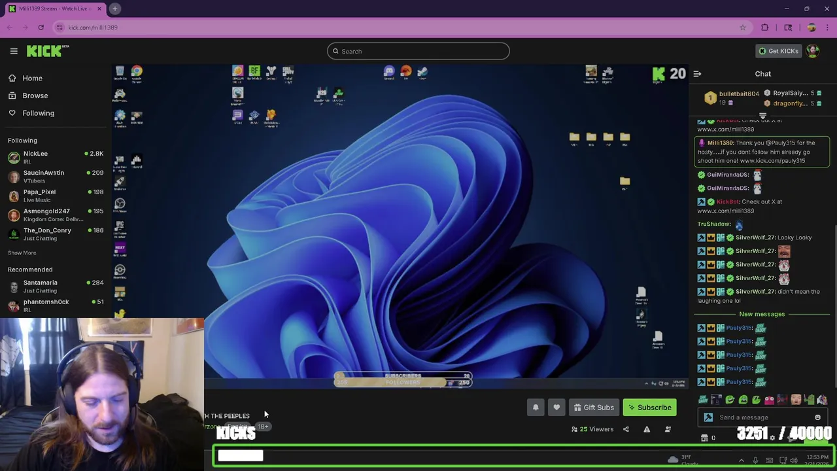Click the dragonfly... leaderboard entry
This screenshot has width=837, height=471.
[x=793, y=103]
